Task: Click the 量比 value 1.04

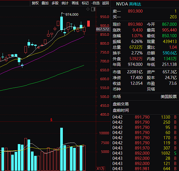Action: (173, 47)
